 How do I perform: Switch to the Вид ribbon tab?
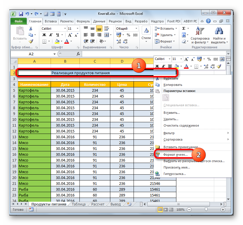pyautogui.click(x=128, y=21)
